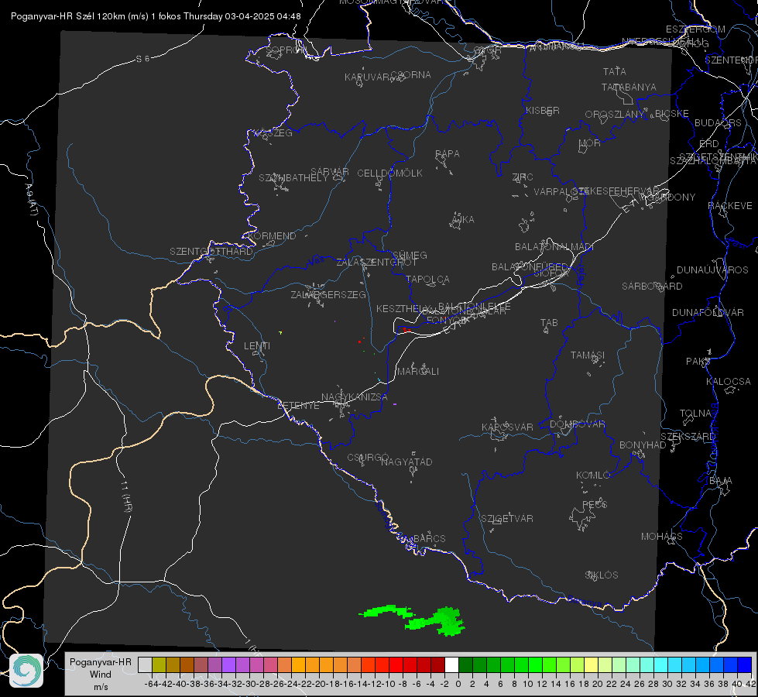Screen dimensions: 758x697
Task: Pick the gray leftmost legend swatch
Action: (145, 665)
